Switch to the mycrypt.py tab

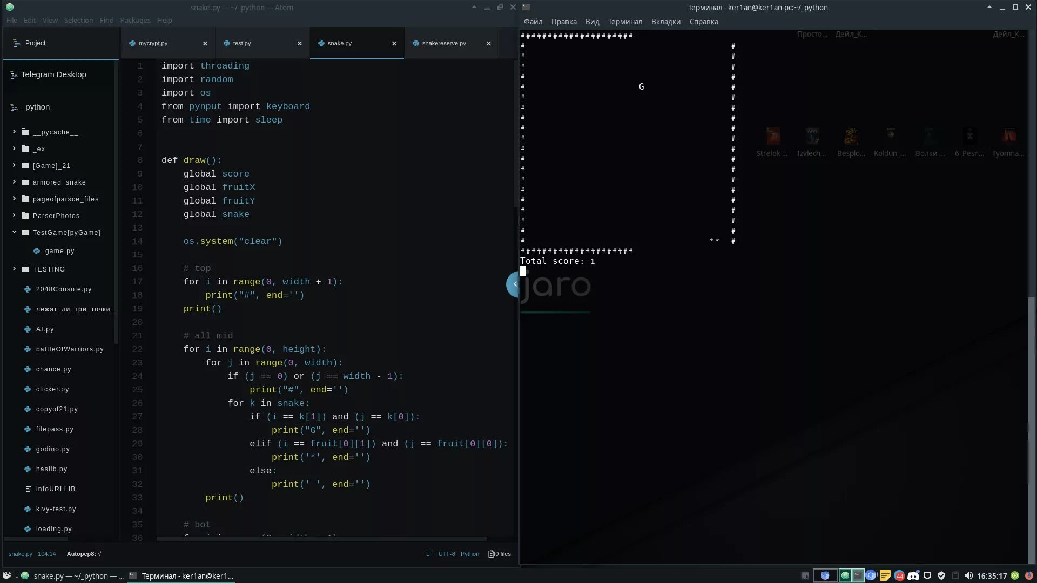point(152,43)
